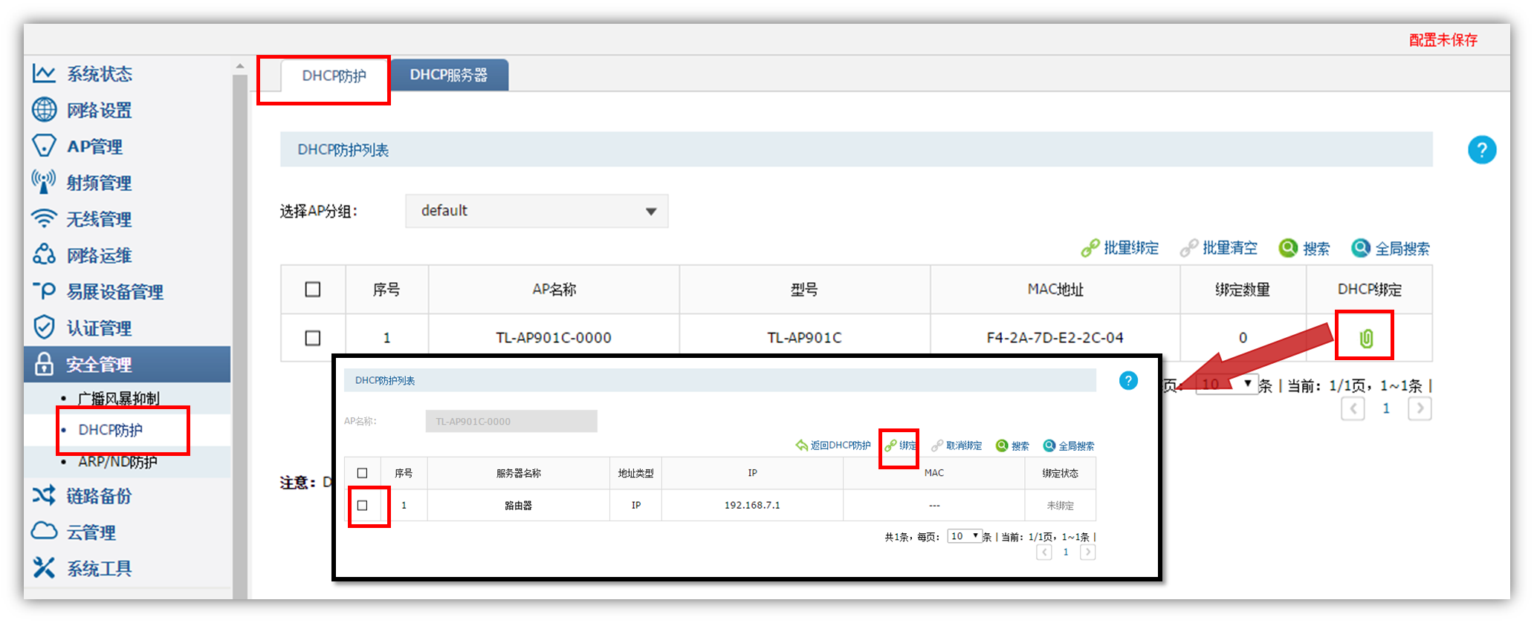Open 射频管理 sidebar section
This screenshot has height=623, width=1534.
[82, 183]
